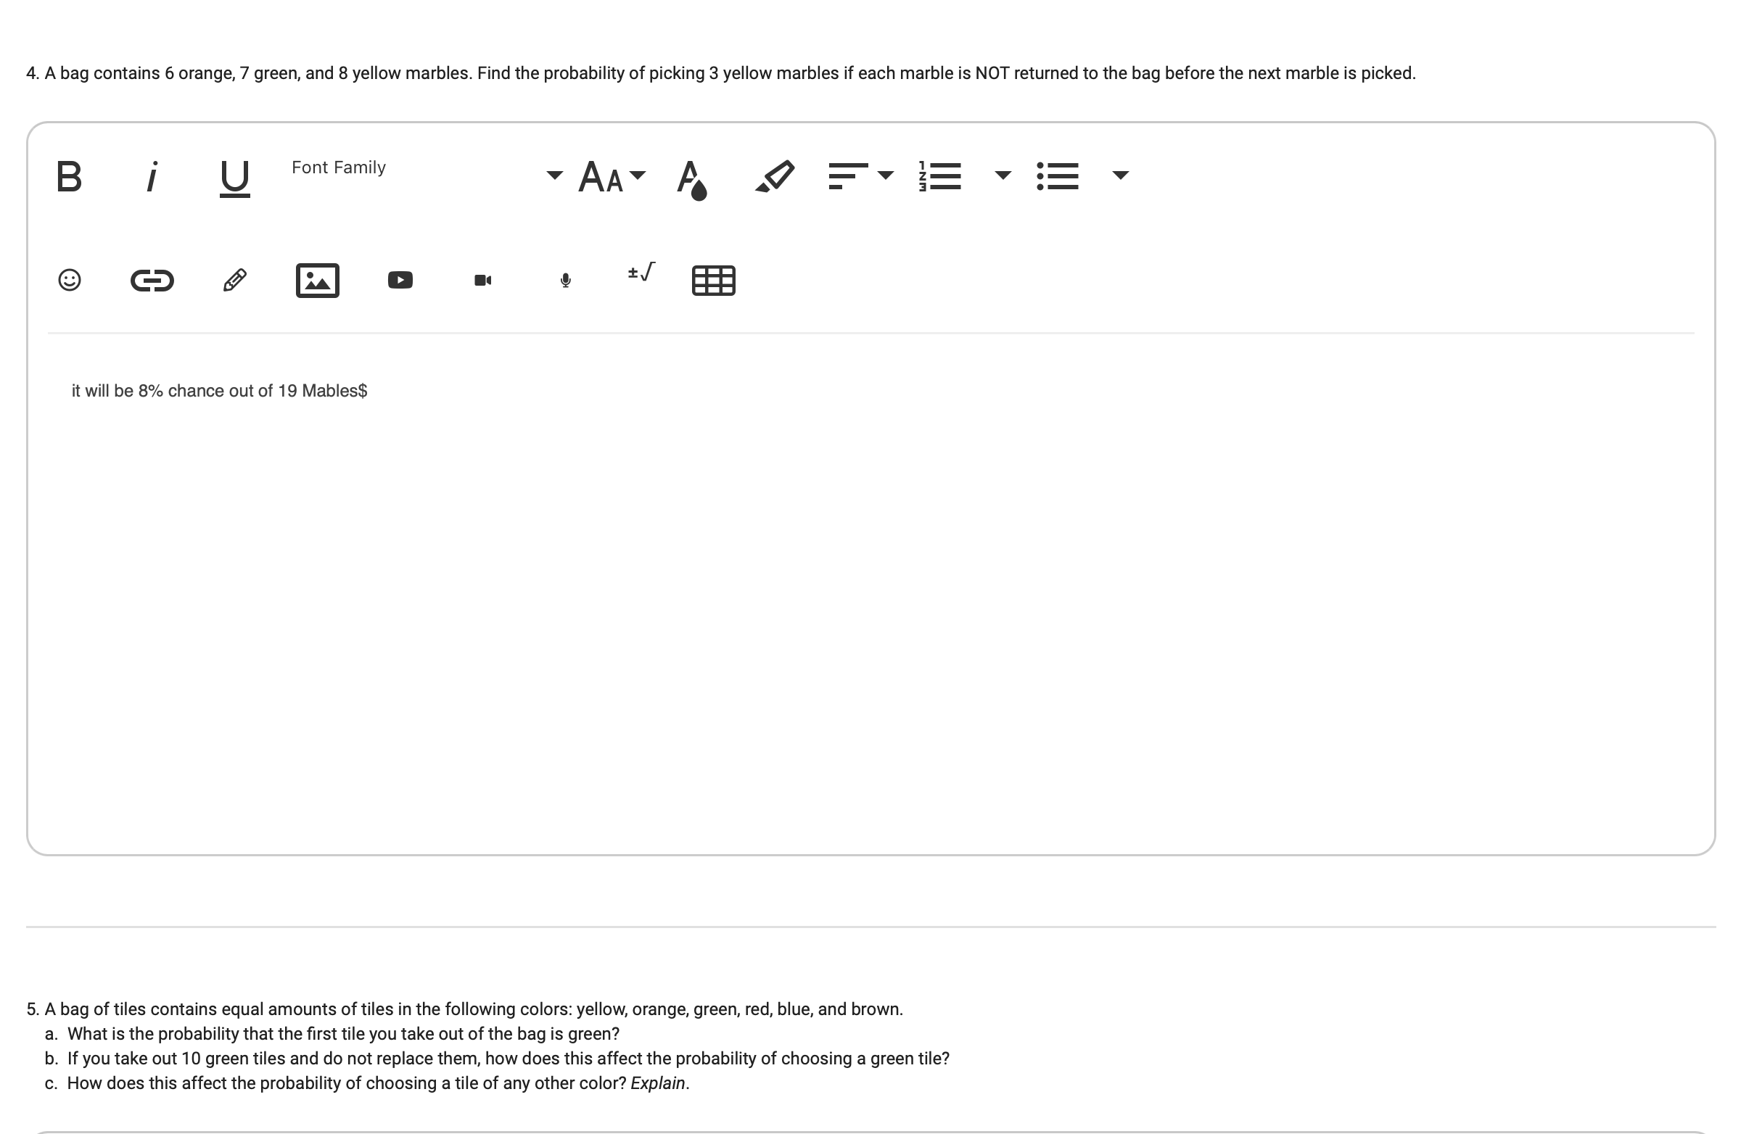The image size is (1741, 1134).
Task: Embed a YouTube video
Action: (x=400, y=280)
